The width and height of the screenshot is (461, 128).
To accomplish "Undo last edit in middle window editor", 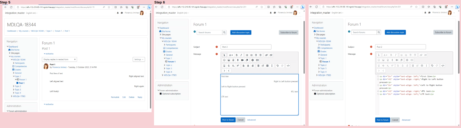I will 278,66.
